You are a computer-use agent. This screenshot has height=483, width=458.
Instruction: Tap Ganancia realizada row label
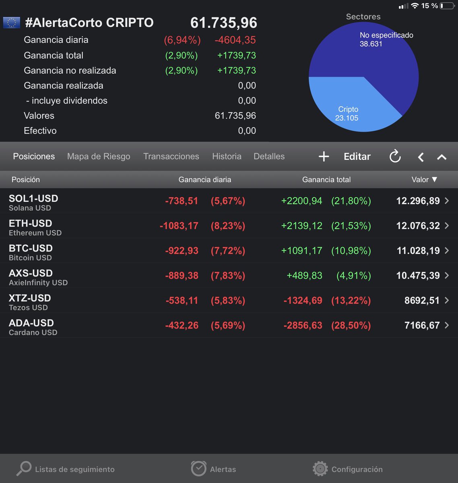click(x=64, y=85)
